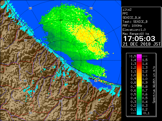
Task: Pick the magenta swatch for >1.5
Action: click(139, 56)
